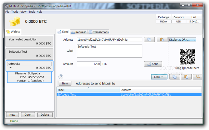Open the Trade menu
Screen dimensions: 209x130
coord(15,12)
